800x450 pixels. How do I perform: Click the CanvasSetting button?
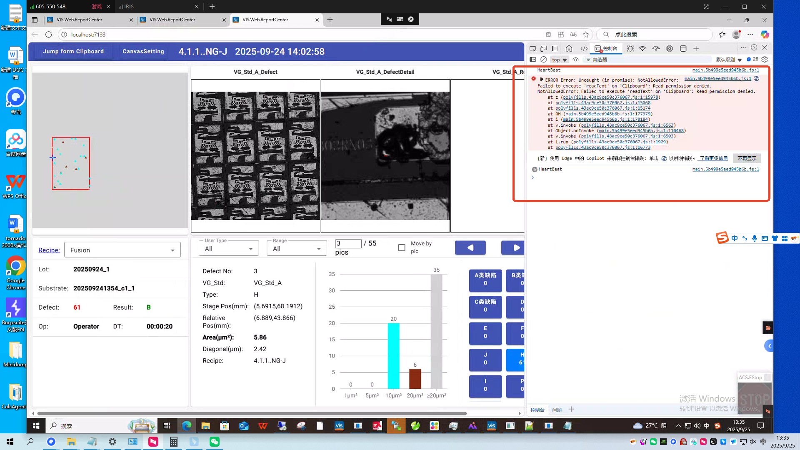coord(143,51)
